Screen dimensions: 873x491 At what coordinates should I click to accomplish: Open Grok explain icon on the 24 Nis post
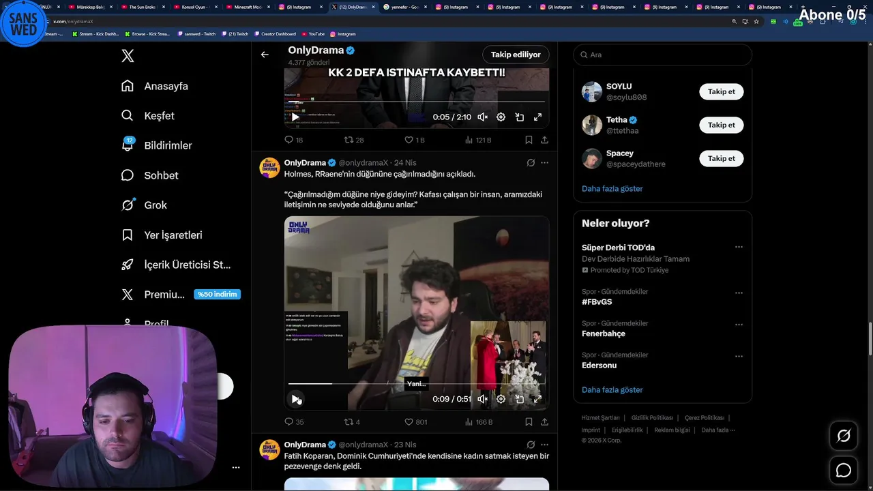click(x=531, y=163)
